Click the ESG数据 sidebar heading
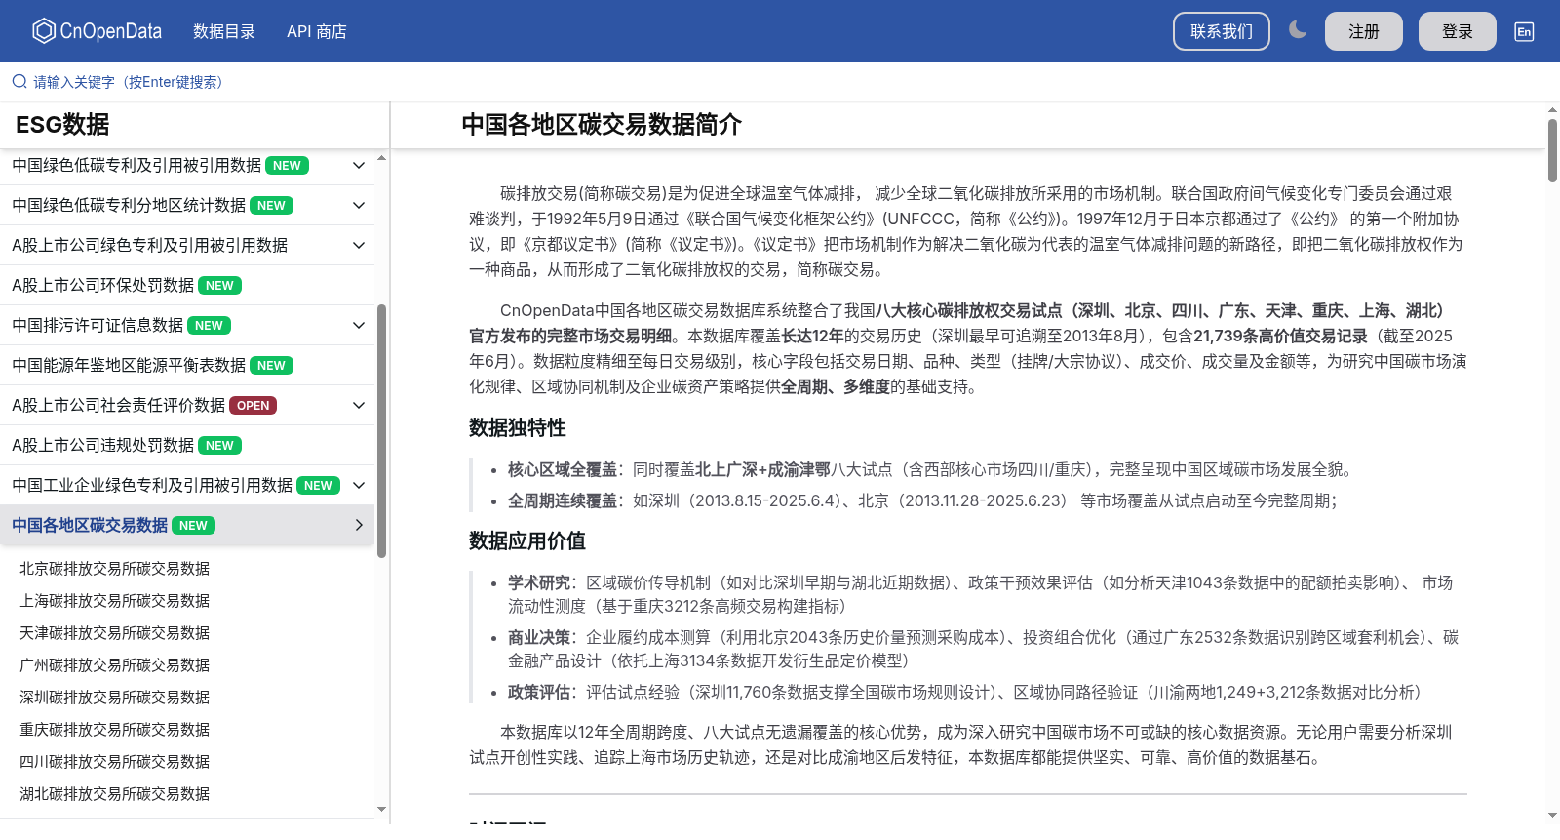1560x840 pixels. [62, 125]
